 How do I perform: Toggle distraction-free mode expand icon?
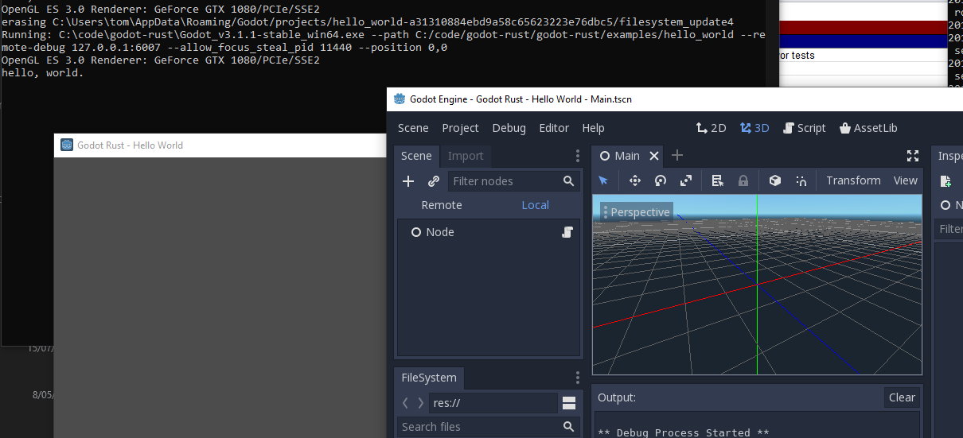click(913, 156)
